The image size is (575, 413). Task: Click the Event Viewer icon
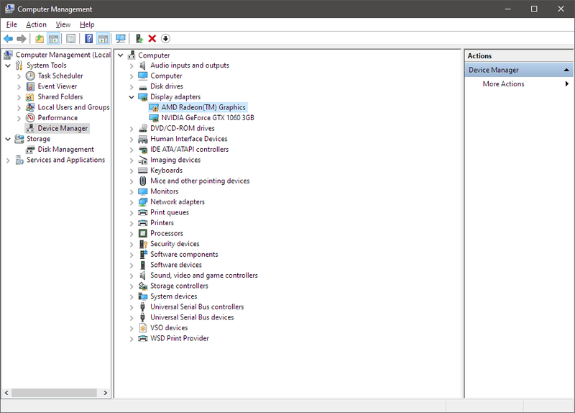[30, 86]
